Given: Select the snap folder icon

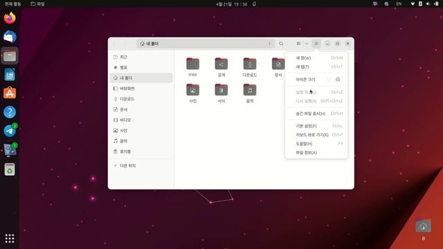Looking at the screenshot, I should pyautogui.click(x=192, y=64).
